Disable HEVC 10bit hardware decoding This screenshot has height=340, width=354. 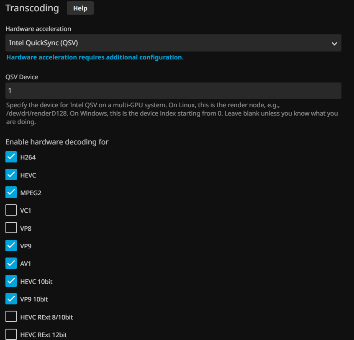click(11, 281)
